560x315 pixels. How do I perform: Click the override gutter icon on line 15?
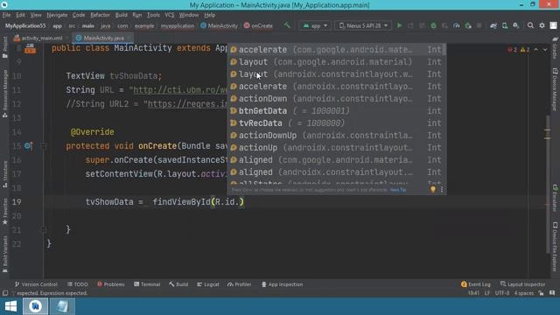(x=28, y=146)
